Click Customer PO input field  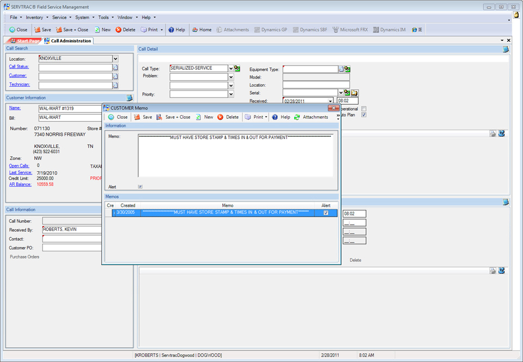(x=72, y=248)
